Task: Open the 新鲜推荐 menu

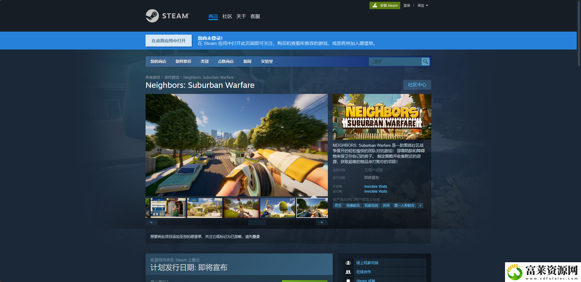Action: tap(184, 61)
